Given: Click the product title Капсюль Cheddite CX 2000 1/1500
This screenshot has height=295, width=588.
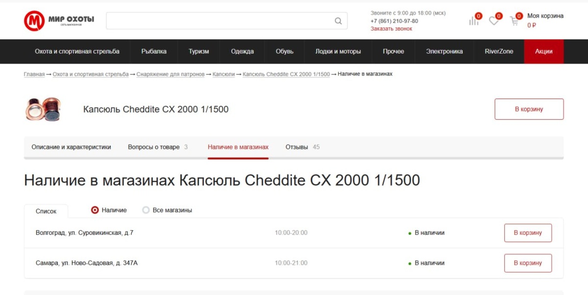Looking at the screenshot, I should (156, 109).
